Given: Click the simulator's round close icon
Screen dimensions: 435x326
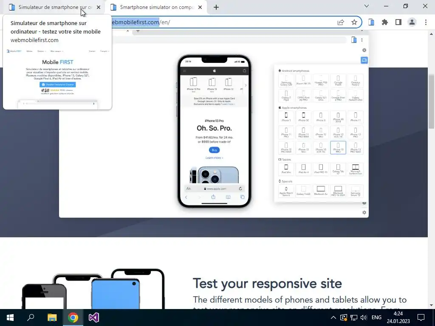Looking at the screenshot, I should click(x=364, y=50).
